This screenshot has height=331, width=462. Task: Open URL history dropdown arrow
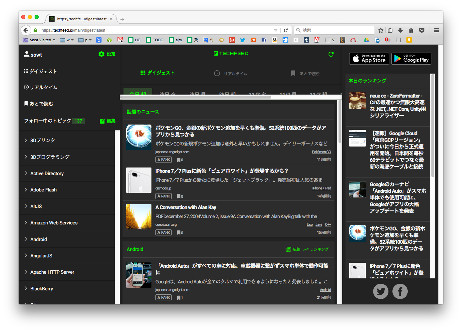point(276,30)
